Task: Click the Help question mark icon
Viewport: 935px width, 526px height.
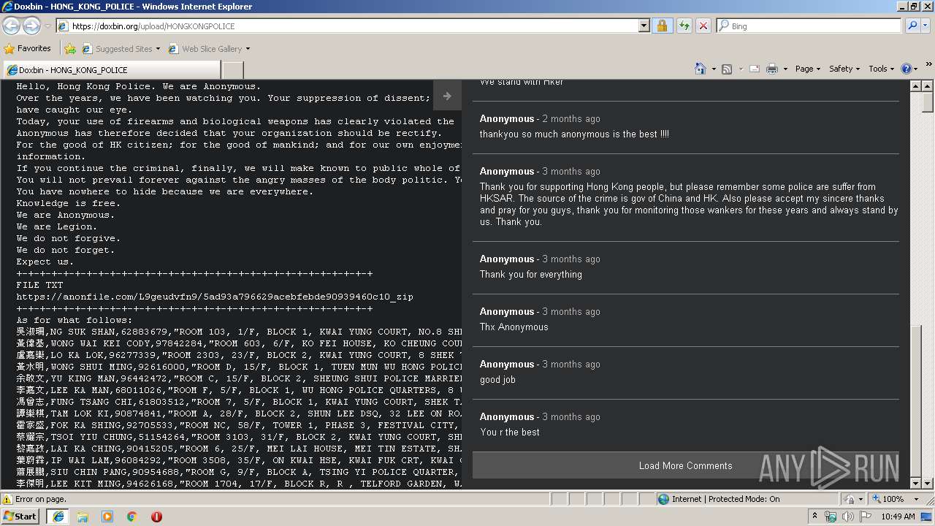Action: click(x=906, y=69)
